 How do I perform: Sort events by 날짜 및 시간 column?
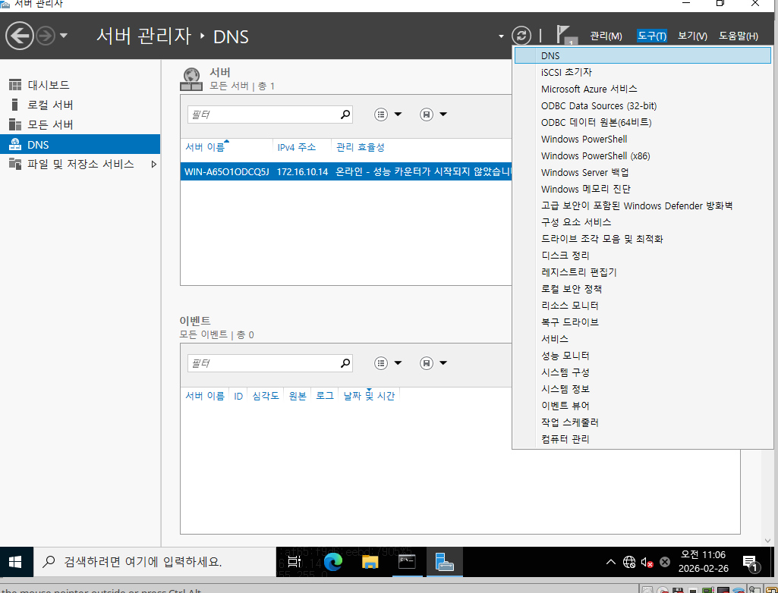369,396
